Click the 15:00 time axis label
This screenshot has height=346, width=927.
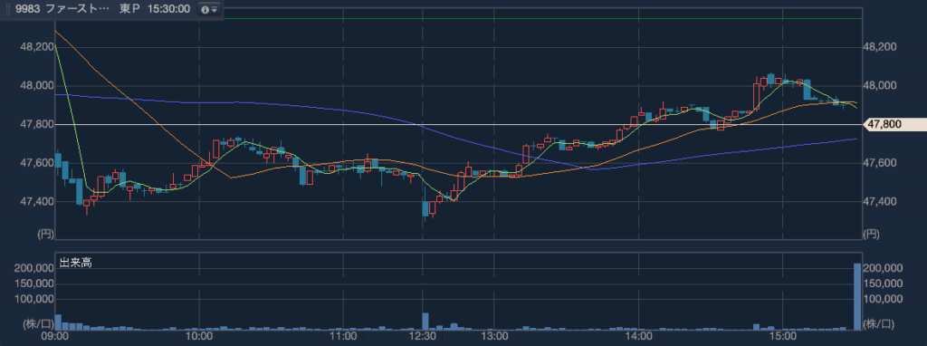point(783,337)
